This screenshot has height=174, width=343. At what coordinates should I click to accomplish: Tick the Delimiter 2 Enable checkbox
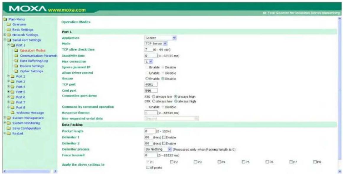point(164,144)
